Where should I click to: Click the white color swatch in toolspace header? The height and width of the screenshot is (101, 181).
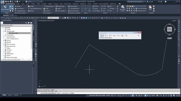click(x=2, y=23)
